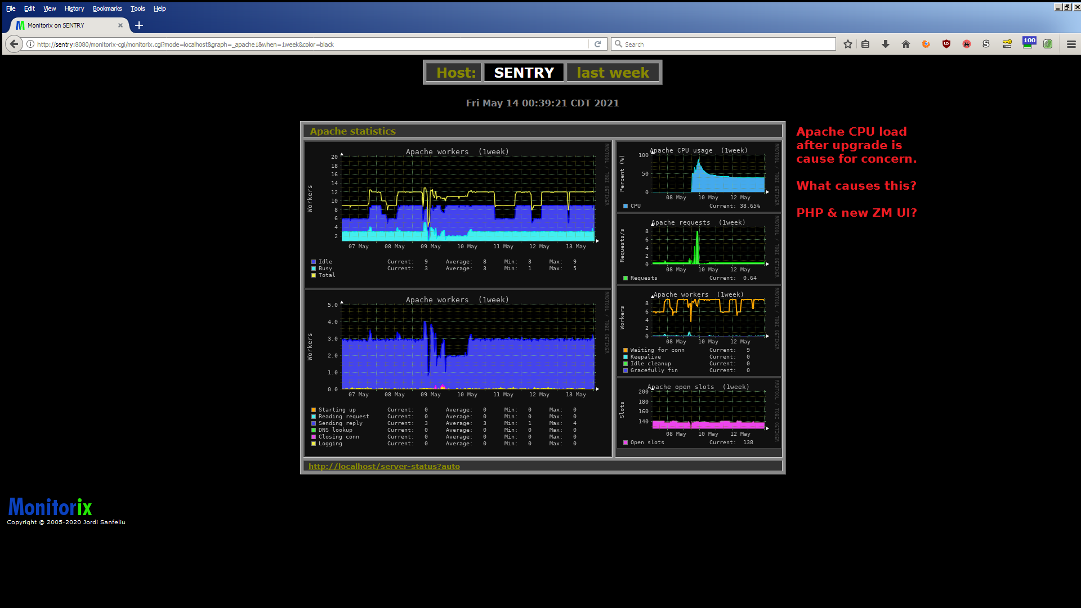Image resolution: width=1081 pixels, height=608 pixels.
Task: Follow the localhost server-status?auto link
Action: coord(384,466)
